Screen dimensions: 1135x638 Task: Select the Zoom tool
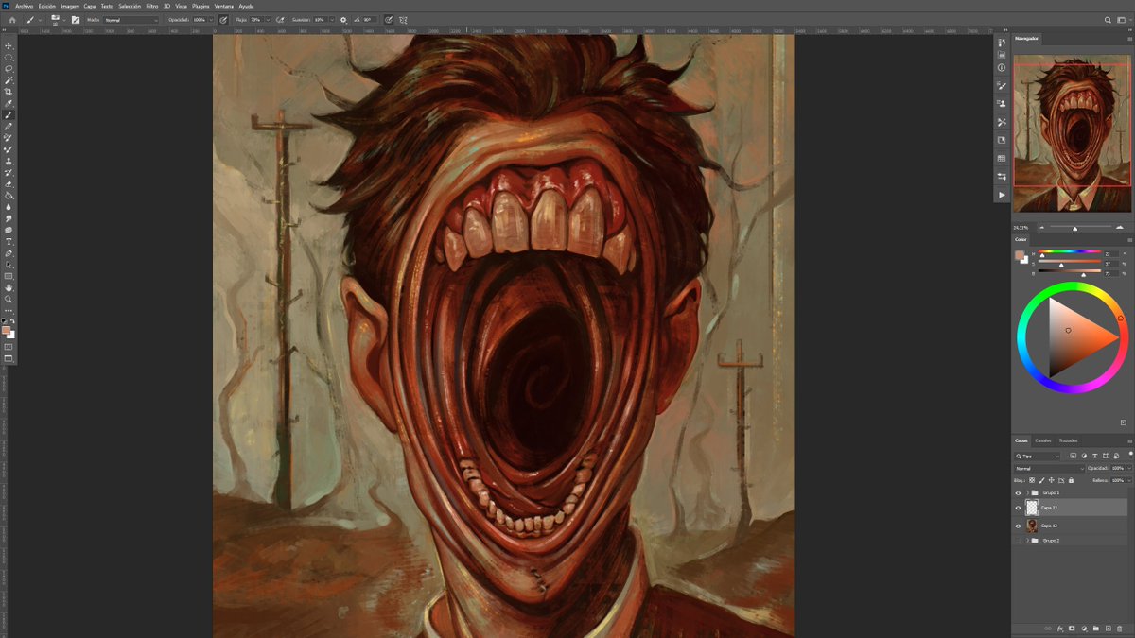[x=9, y=300]
